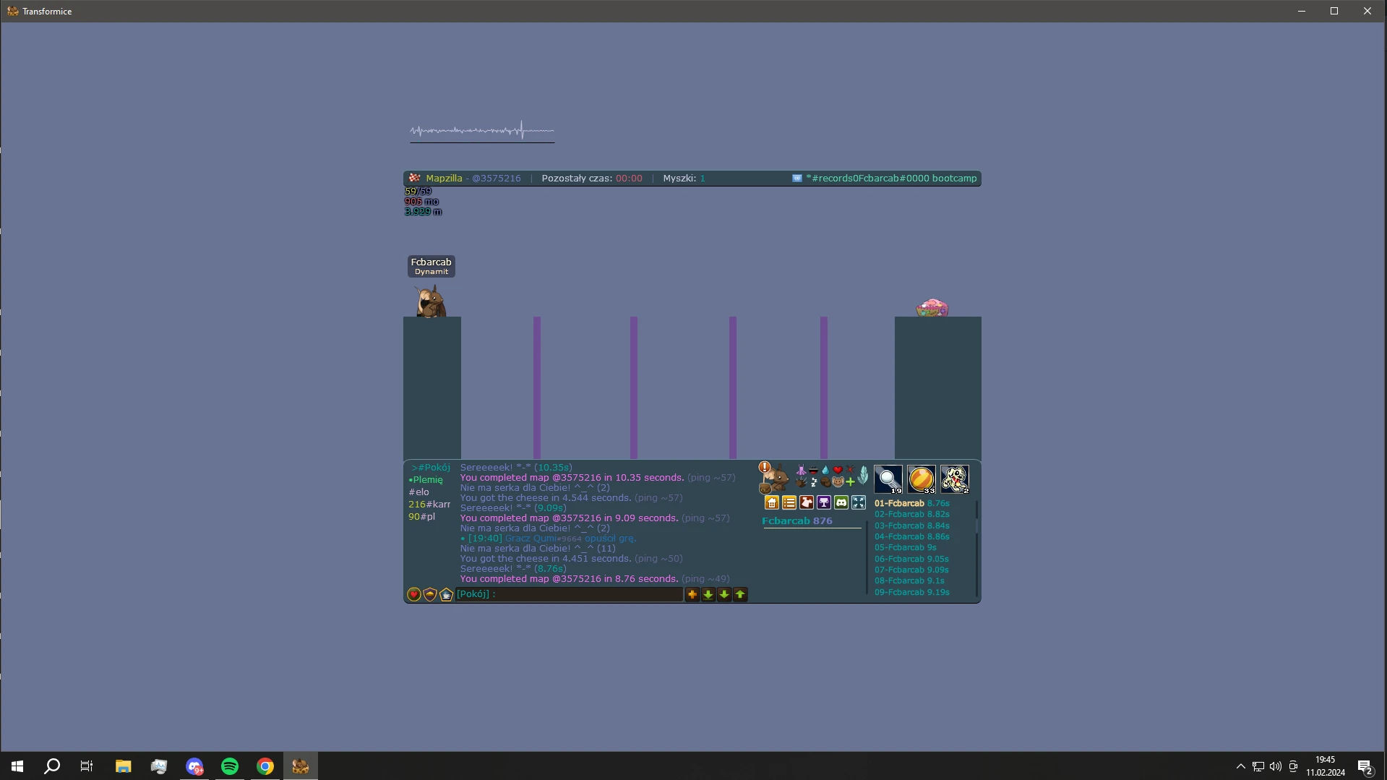
Task: Open the house (tribe house) button
Action: point(772,502)
